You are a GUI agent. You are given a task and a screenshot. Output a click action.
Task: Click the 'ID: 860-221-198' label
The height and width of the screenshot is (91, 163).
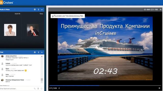click(x=151, y=10)
